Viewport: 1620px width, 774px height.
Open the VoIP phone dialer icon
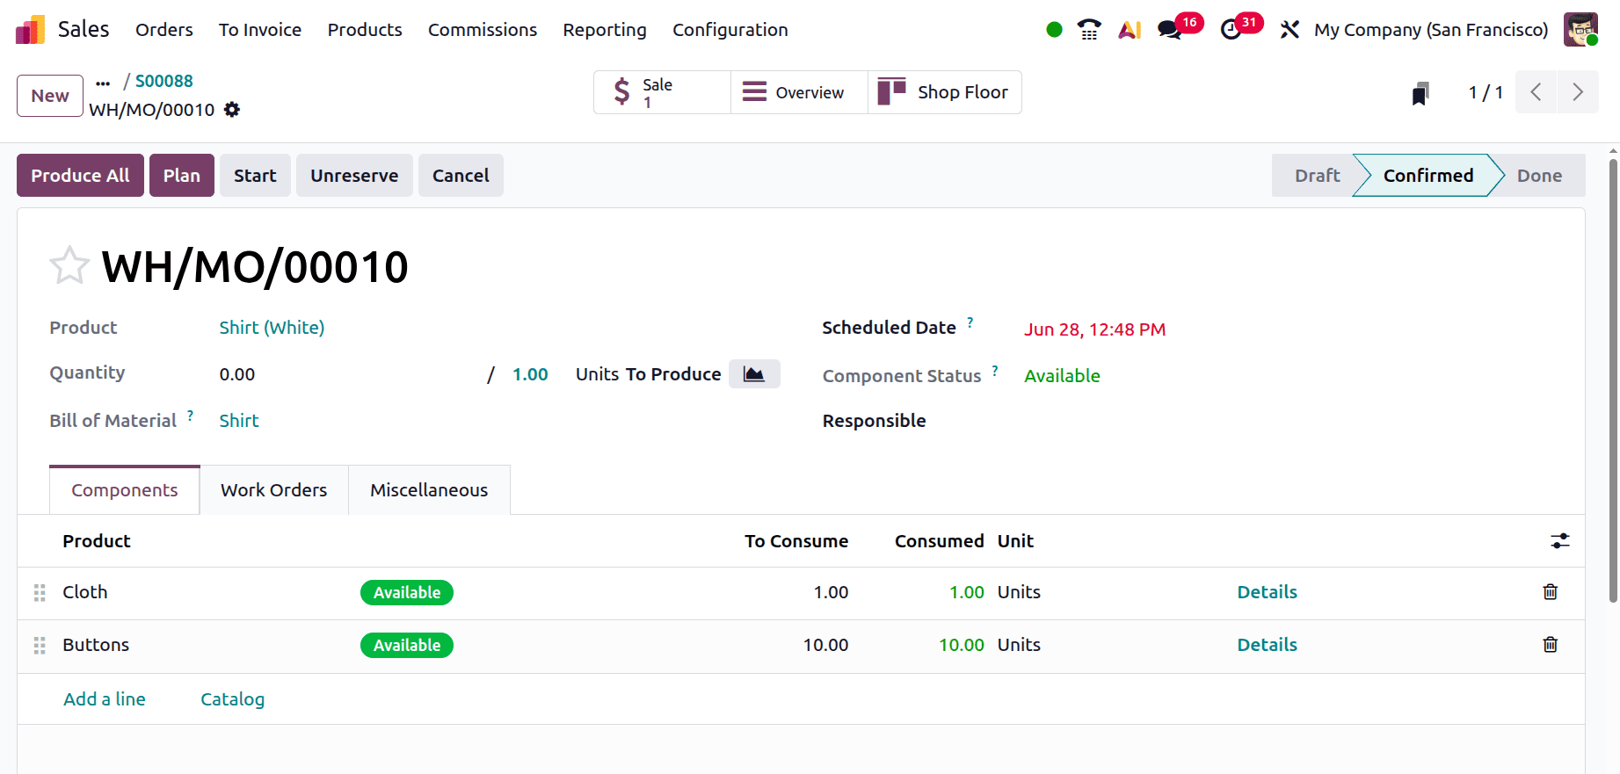(1089, 30)
